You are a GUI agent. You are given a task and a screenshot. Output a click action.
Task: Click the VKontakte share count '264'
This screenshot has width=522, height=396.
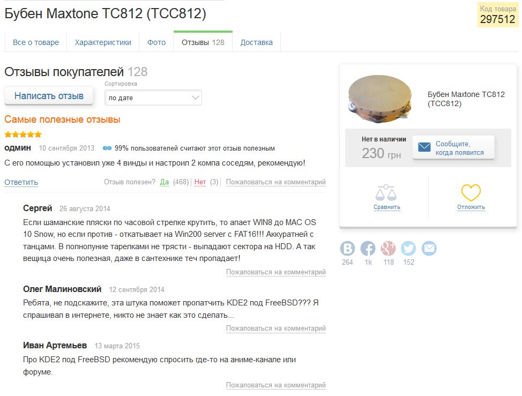[347, 262]
